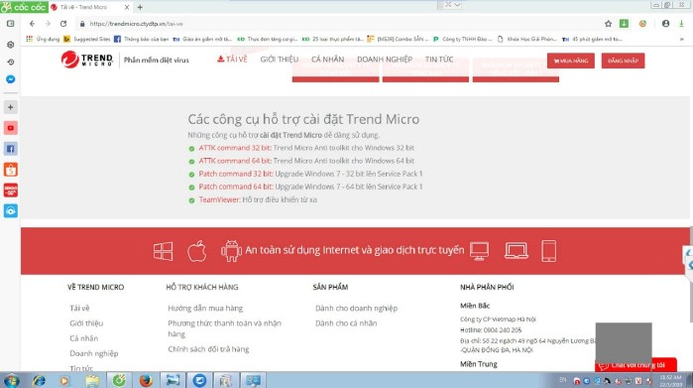
Task: Open sidebar settings gear icon
Action: [11, 45]
